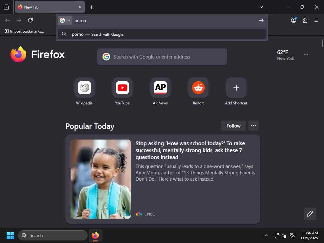Open the school kid article thumbnail
Screen dimensions: 324x243
click(x=101, y=179)
